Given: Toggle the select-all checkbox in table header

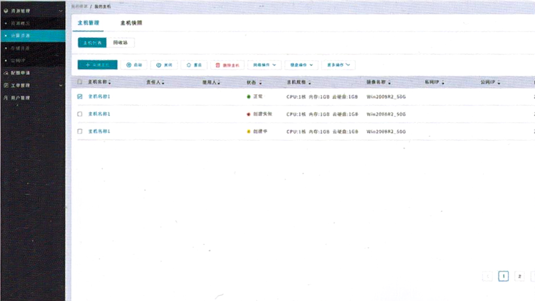Looking at the screenshot, I should pyautogui.click(x=80, y=82).
